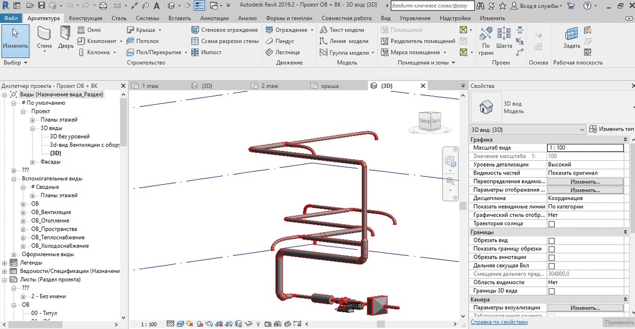Click the Задать work plane tool
Viewport: 635px width, 329px height.
point(571,38)
